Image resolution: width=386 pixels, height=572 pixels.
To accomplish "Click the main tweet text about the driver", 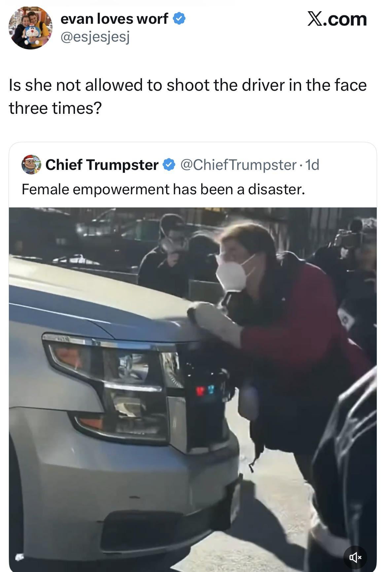I will (x=188, y=96).
